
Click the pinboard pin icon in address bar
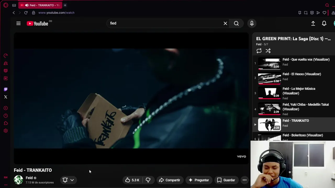(300, 13)
